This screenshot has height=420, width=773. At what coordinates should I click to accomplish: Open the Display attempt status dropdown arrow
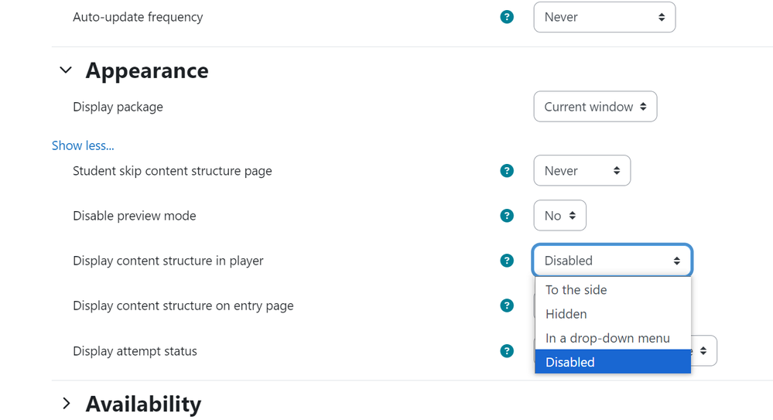(x=703, y=351)
